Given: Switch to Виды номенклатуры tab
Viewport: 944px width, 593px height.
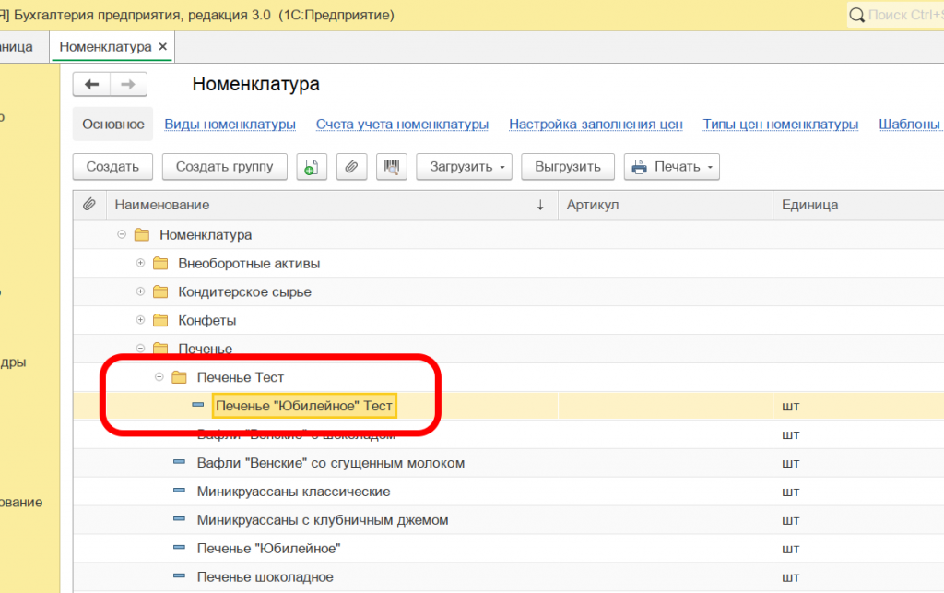Looking at the screenshot, I should click(x=230, y=125).
